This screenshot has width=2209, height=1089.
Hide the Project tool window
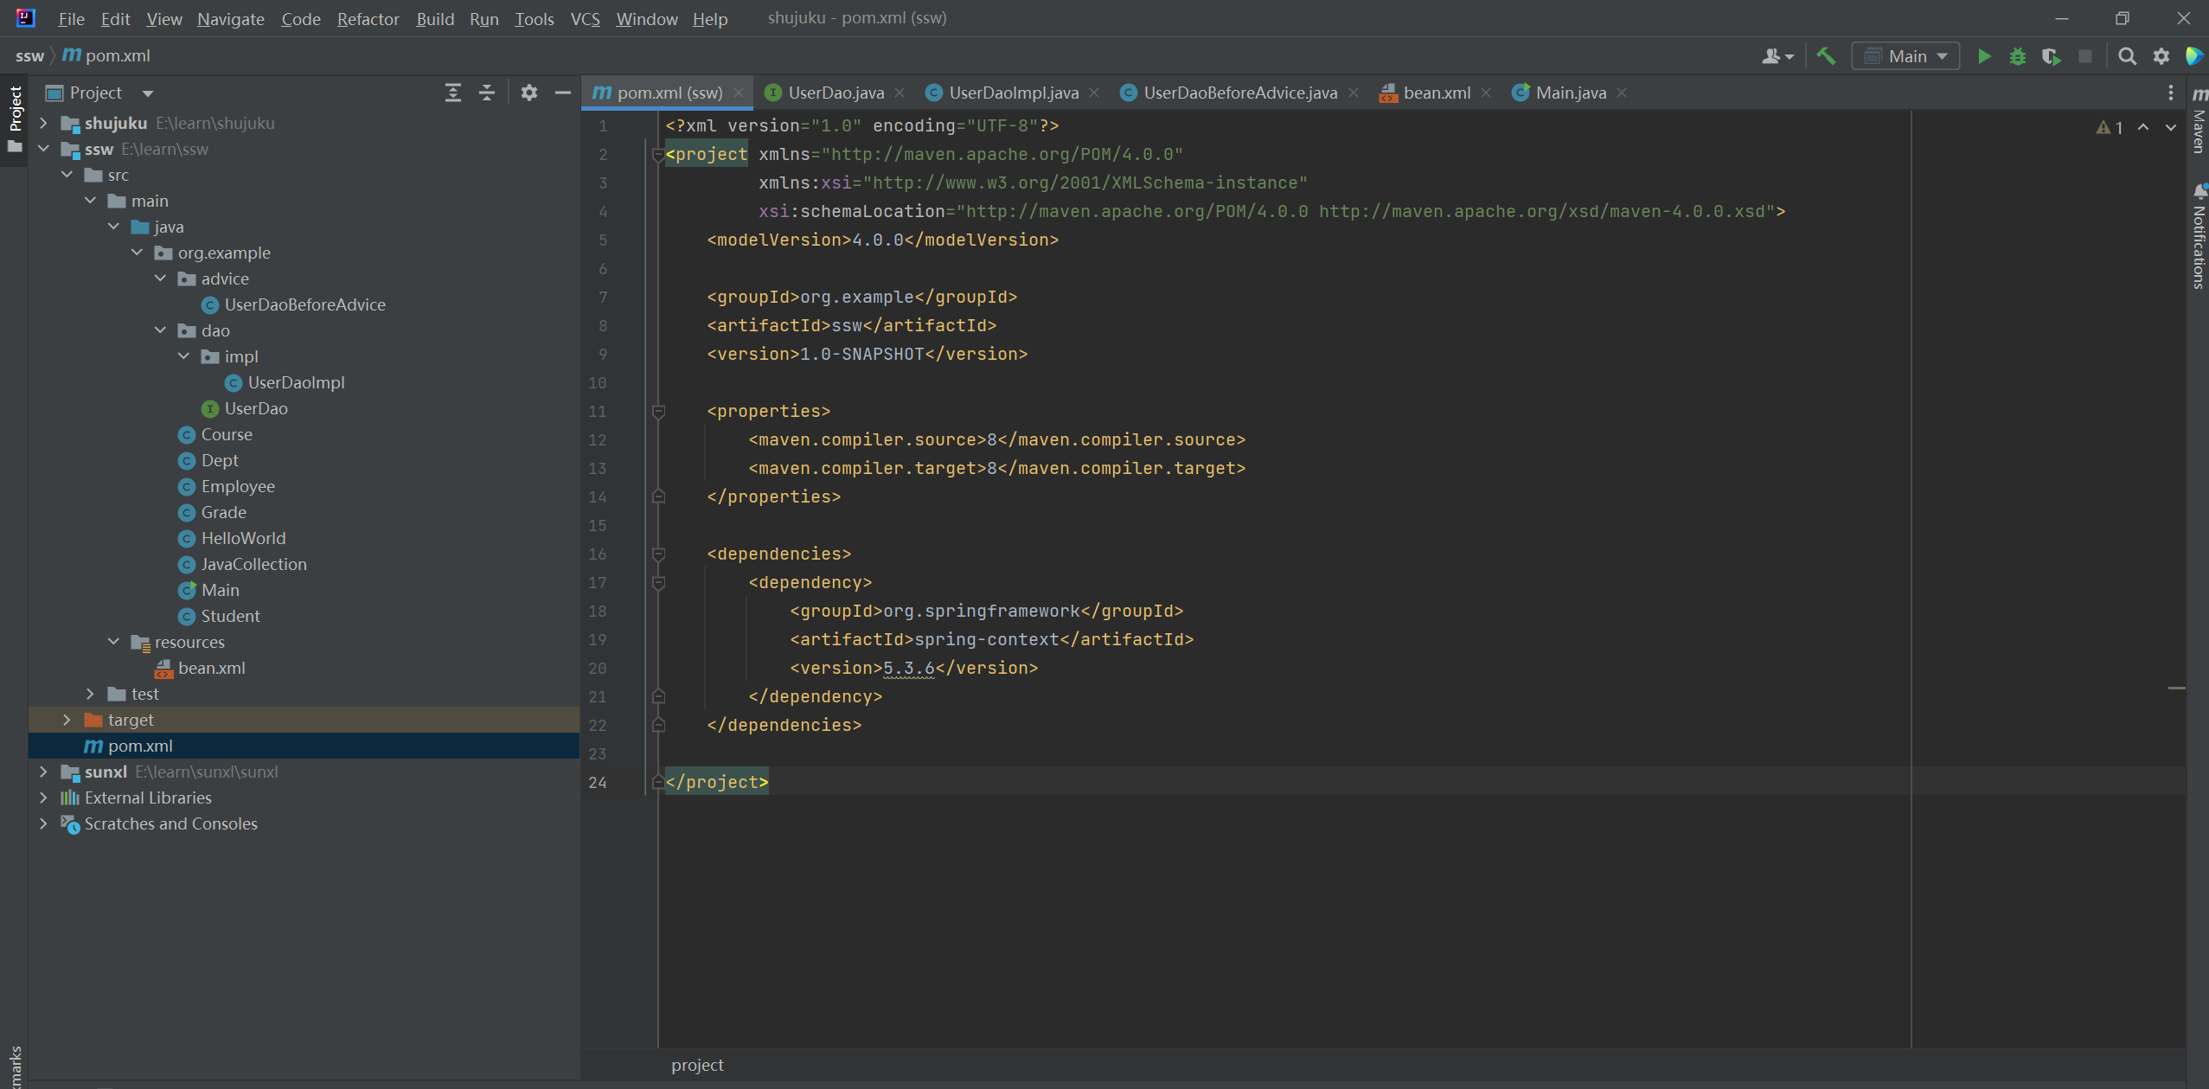(562, 93)
